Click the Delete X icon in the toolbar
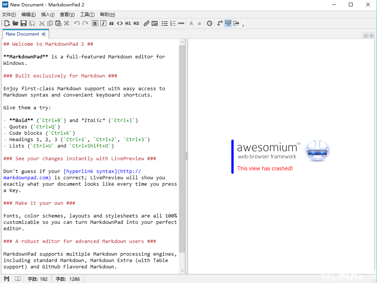This screenshot has width=377, height=283. [67, 23]
